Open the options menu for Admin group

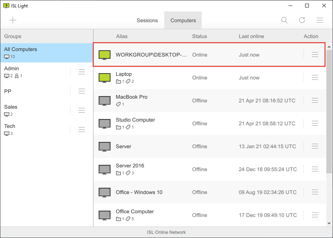coord(82,72)
